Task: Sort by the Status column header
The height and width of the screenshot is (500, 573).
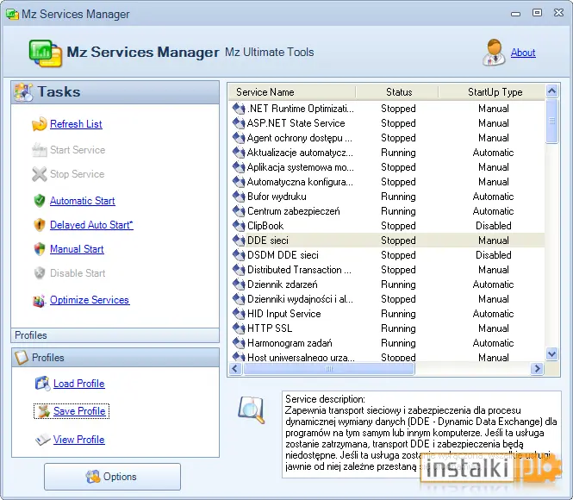Action: tap(397, 92)
